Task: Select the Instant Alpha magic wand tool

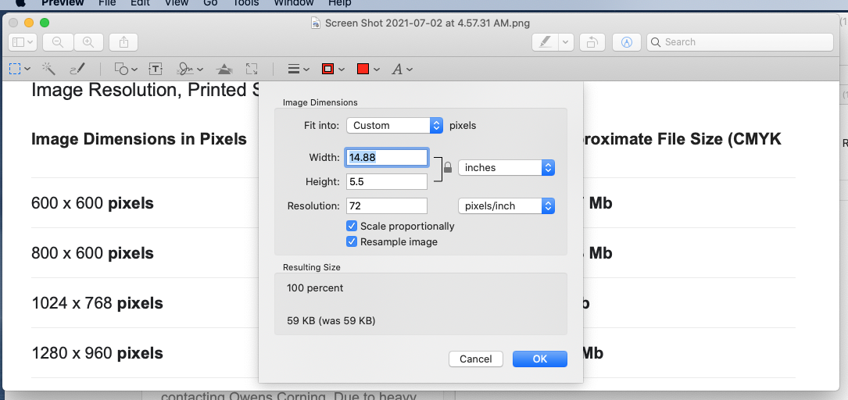Action: pos(48,69)
